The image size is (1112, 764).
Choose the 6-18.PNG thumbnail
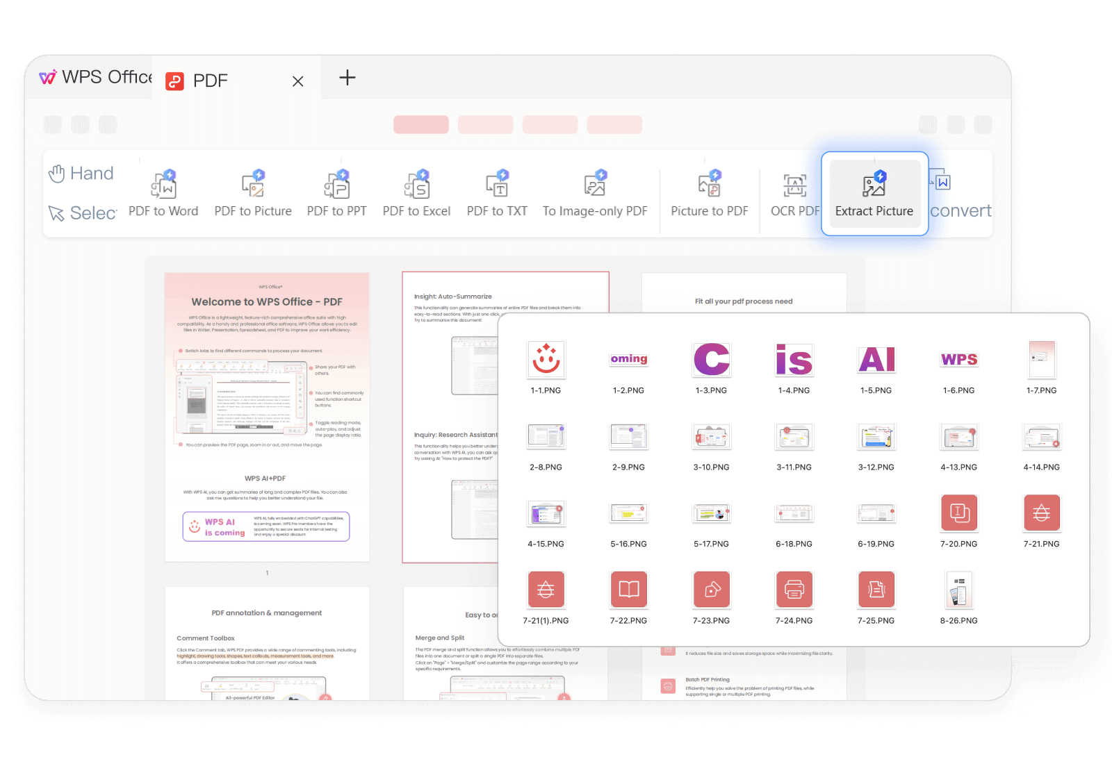pos(794,513)
